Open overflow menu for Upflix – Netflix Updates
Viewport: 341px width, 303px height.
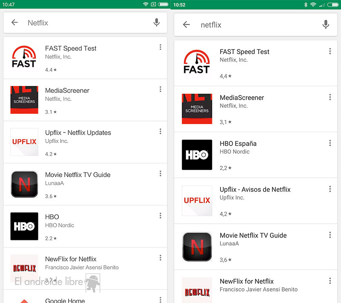[x=160, y=131]
